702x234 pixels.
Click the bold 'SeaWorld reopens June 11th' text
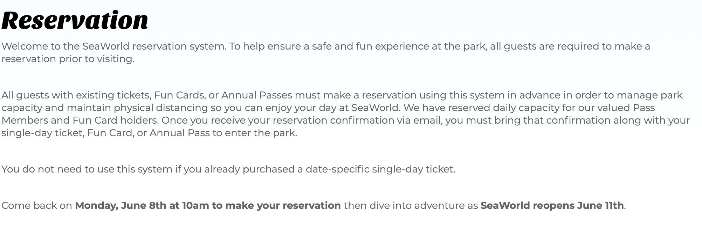tap(552, 206)
